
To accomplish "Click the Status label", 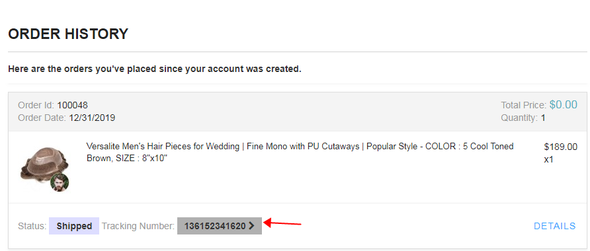I will coord(32,226).
